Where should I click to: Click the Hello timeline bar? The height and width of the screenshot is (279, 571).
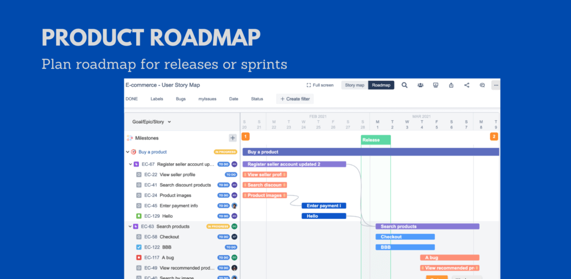tap(324, 216)
